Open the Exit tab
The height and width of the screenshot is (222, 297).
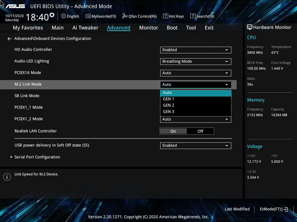209,28
